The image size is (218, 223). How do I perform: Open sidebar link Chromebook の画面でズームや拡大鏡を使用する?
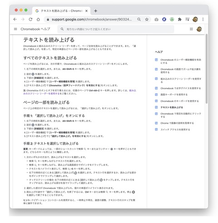(x=180, y=71)
